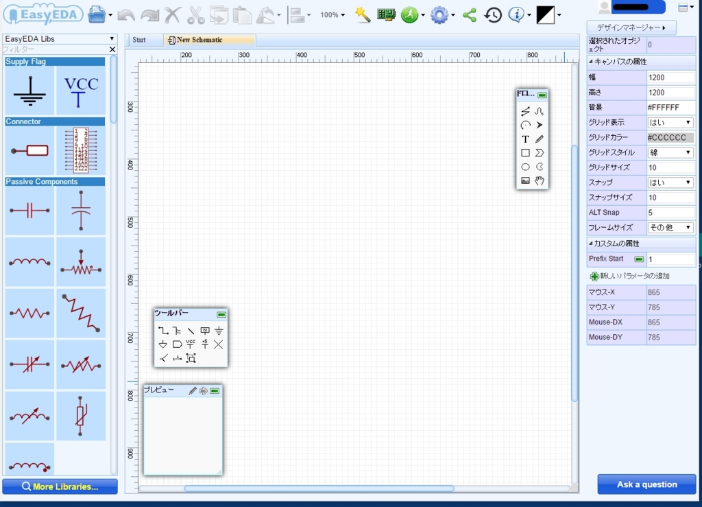Open the EasyEDA Libs dropdown
This screenshot has width=702, height=507.
click(x=60, y=39)
